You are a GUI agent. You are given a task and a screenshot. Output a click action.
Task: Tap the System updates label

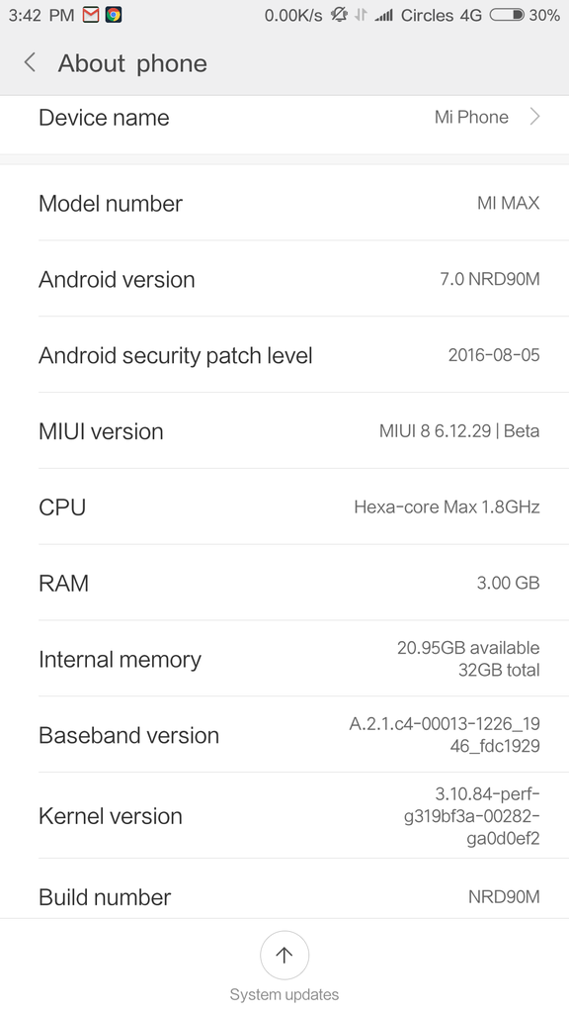[x=284, y=994]
